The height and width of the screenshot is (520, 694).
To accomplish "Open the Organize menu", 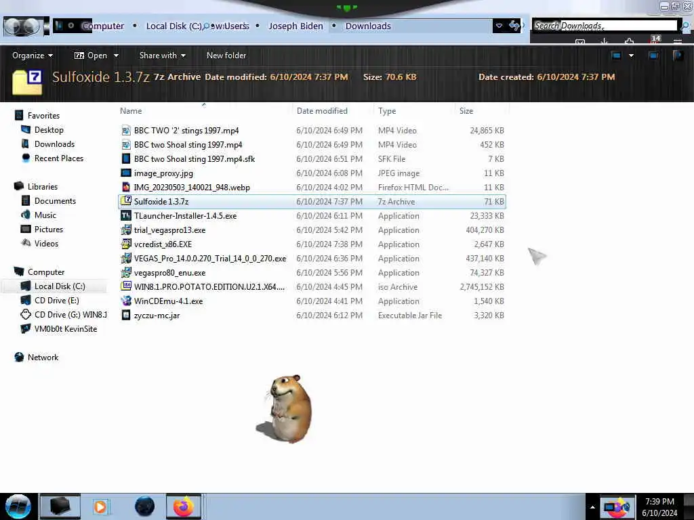I will 33,56.
